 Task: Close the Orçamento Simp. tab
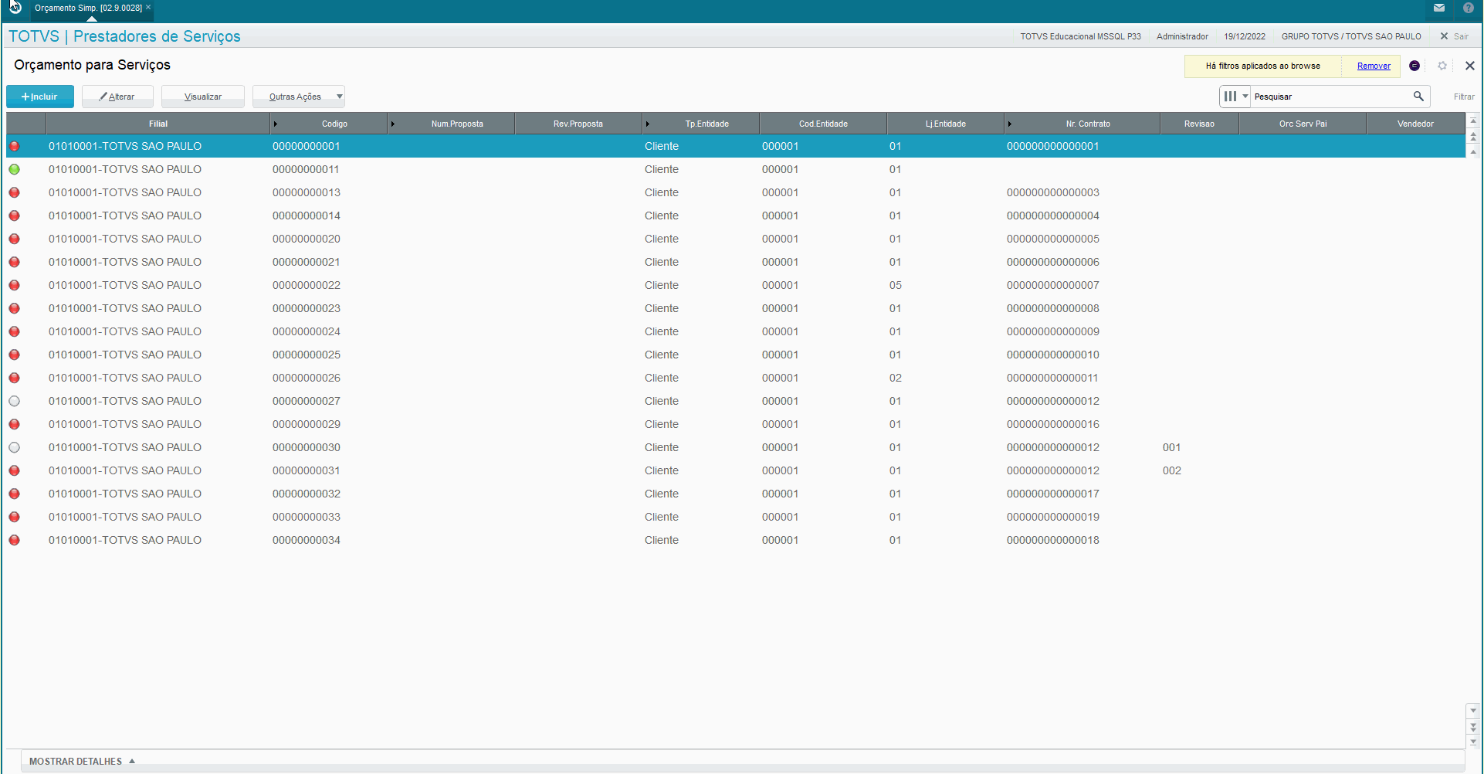148,7
